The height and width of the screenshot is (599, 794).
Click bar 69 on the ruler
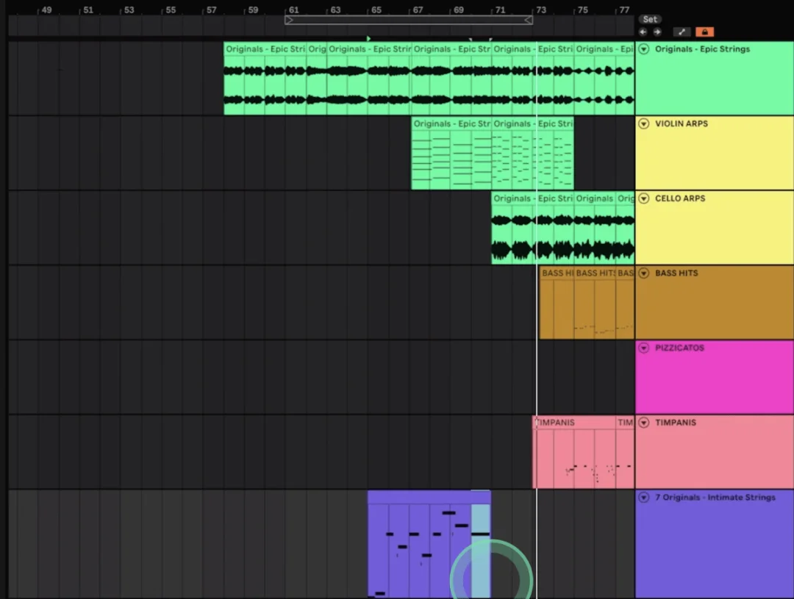[x=459, y=10]
